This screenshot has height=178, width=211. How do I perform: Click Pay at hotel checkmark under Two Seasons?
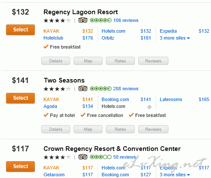click(x=46, y=115)
